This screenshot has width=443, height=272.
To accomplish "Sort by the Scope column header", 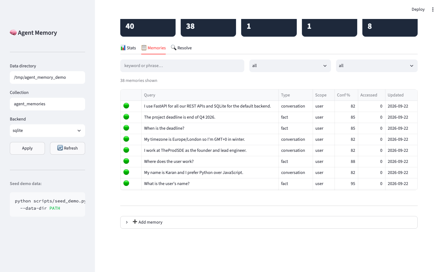I will [x=323, y=95].
